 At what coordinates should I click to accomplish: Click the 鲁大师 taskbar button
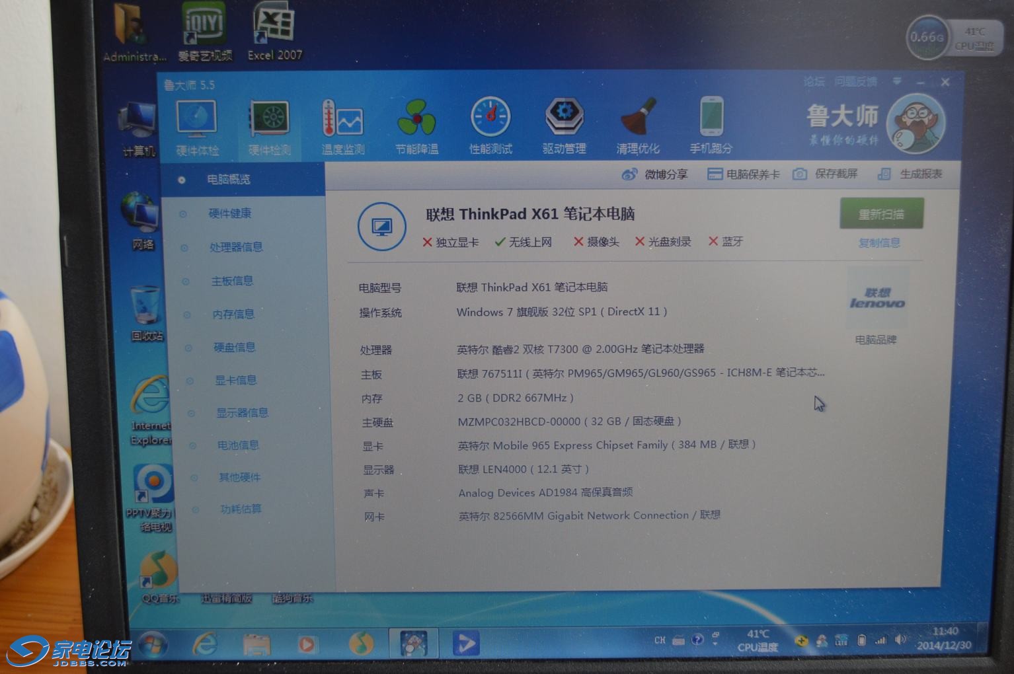tap(412, 643)
